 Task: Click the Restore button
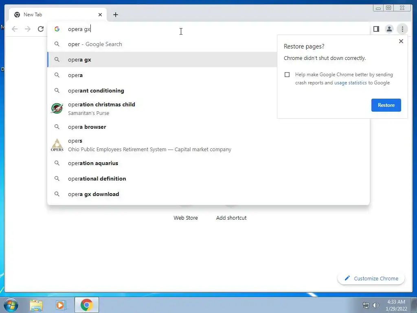386,105
